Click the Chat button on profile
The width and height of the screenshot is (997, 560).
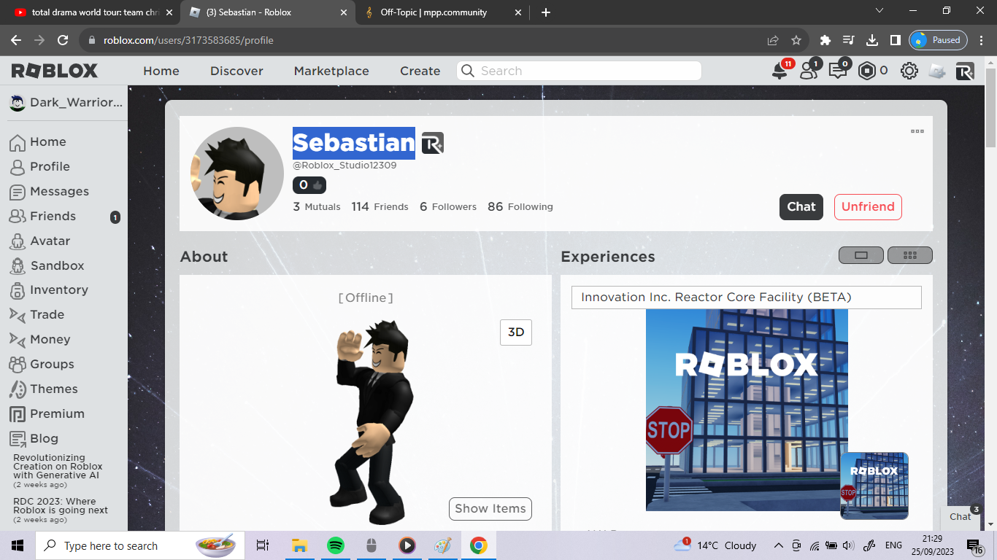(801, 206)
